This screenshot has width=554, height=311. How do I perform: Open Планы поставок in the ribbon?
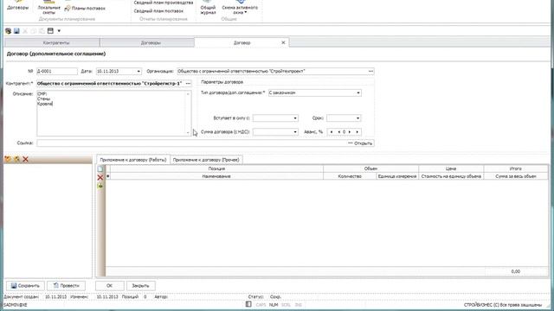(85, 8)
